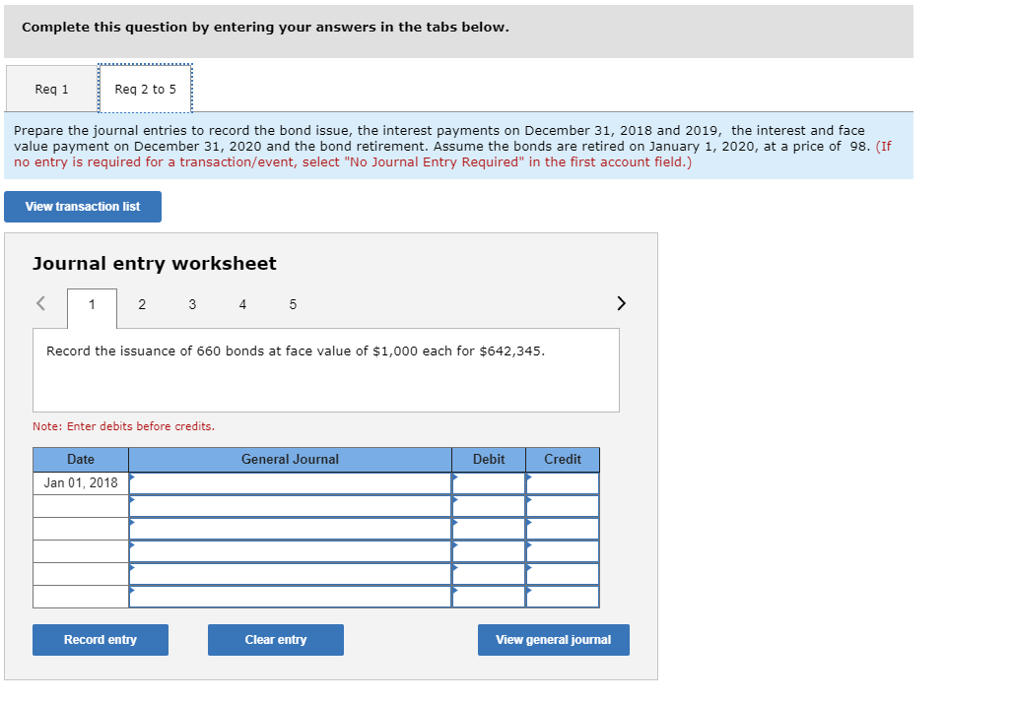Image resolution: width=1014 pixels, height=701 pixels.
Task: Click the Date column header
Action: click(81, 460)
